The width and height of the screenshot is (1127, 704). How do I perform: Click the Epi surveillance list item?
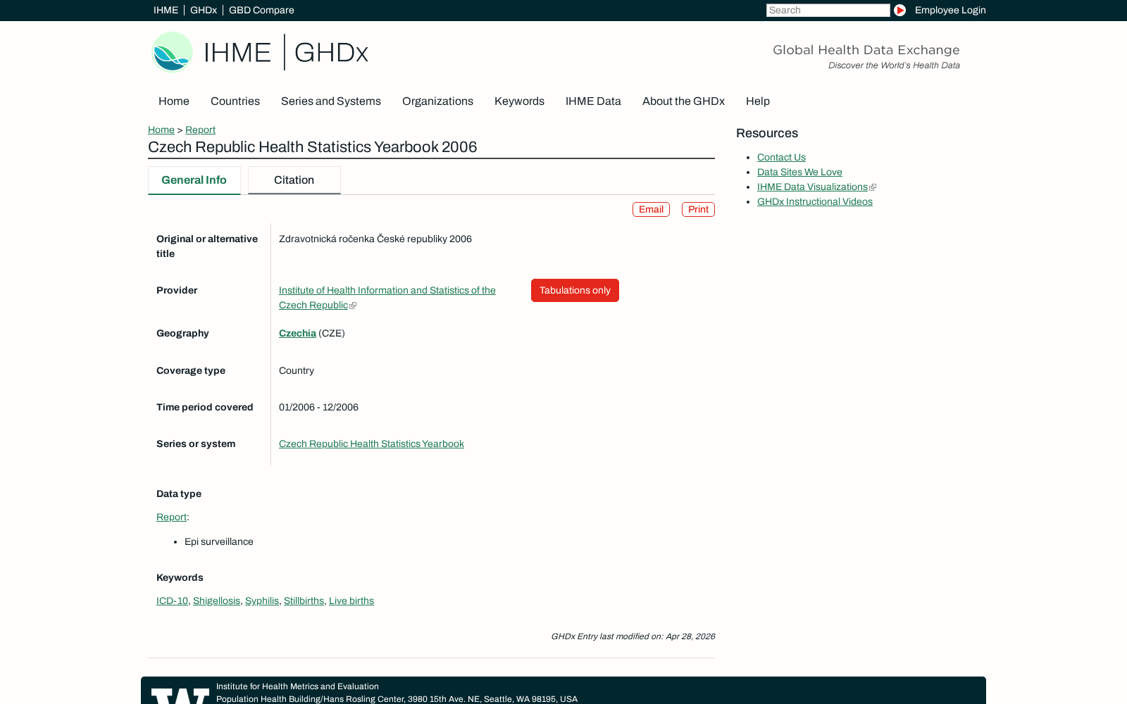click(x=219, y=542)
